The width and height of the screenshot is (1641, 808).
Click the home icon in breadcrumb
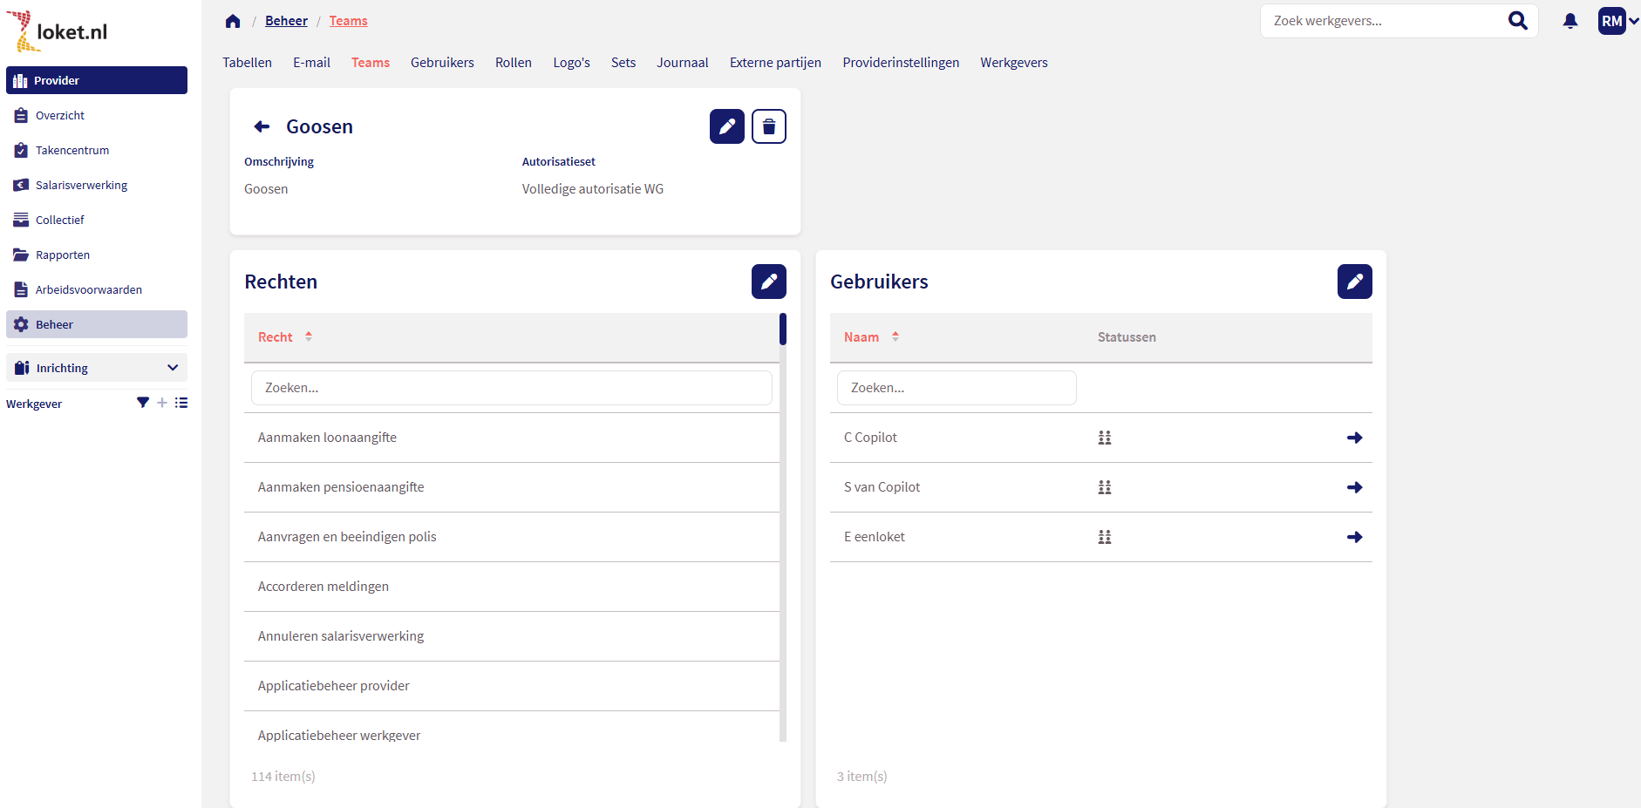pyautogui.click(x=233, y=21)
